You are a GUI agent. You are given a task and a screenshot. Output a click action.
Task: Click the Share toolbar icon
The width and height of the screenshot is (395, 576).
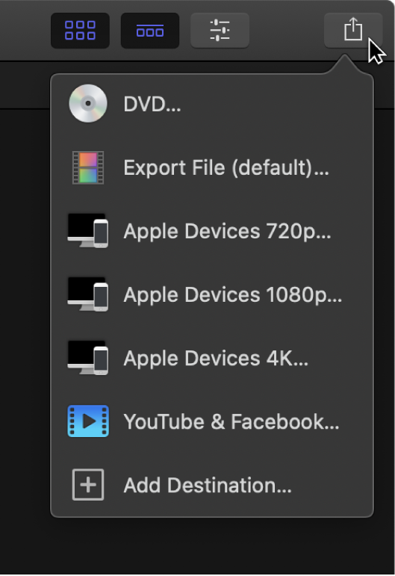coord(353,31)
